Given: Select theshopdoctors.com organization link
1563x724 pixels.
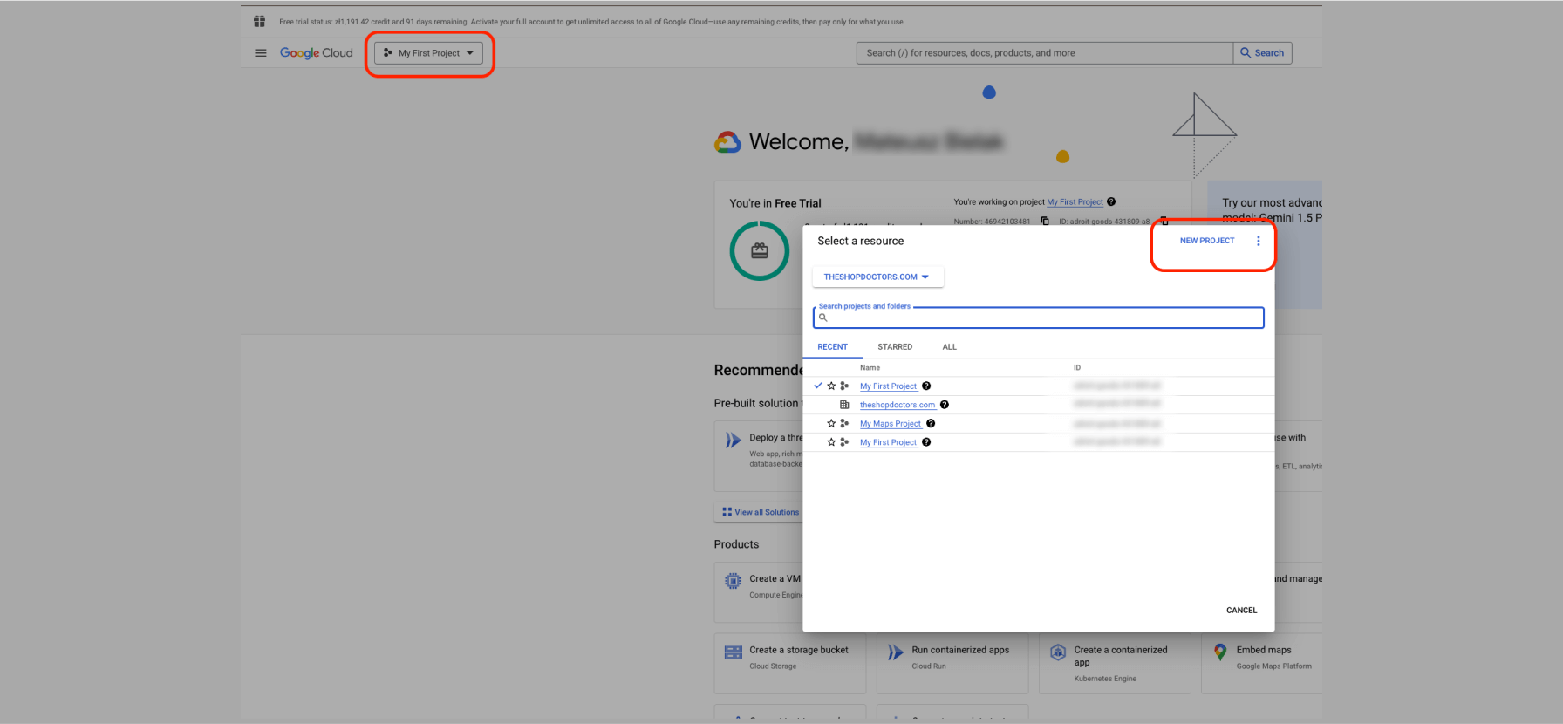Looking at the screenshot, I should click(x=898, y=405).
